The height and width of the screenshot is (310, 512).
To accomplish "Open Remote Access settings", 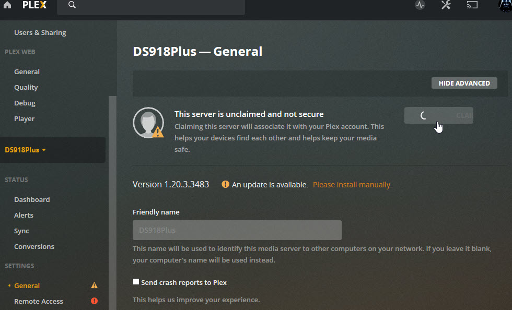I will [x=39, y=301].
